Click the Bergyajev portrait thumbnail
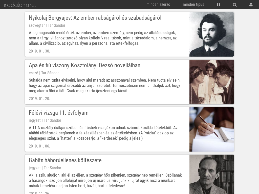This screenshot has width=259, height=194. (x=212, y=34)
